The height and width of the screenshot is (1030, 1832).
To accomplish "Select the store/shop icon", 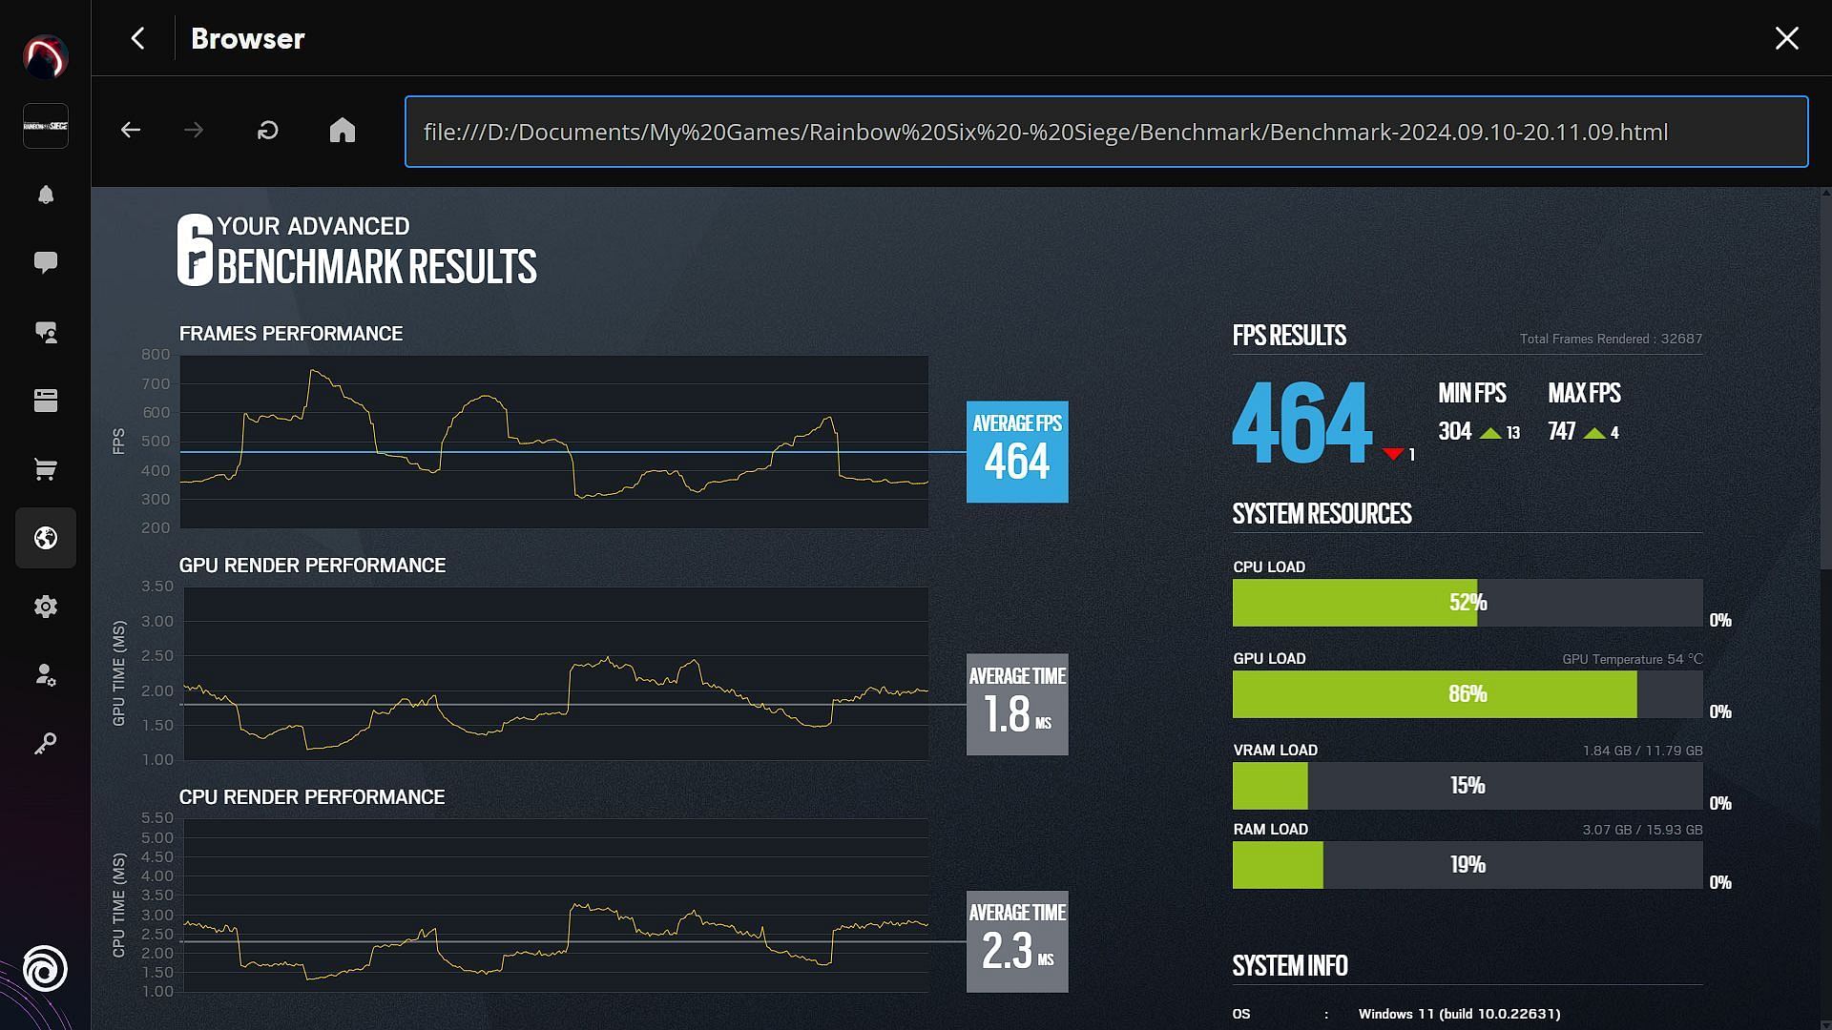I will tap(45, 469).
